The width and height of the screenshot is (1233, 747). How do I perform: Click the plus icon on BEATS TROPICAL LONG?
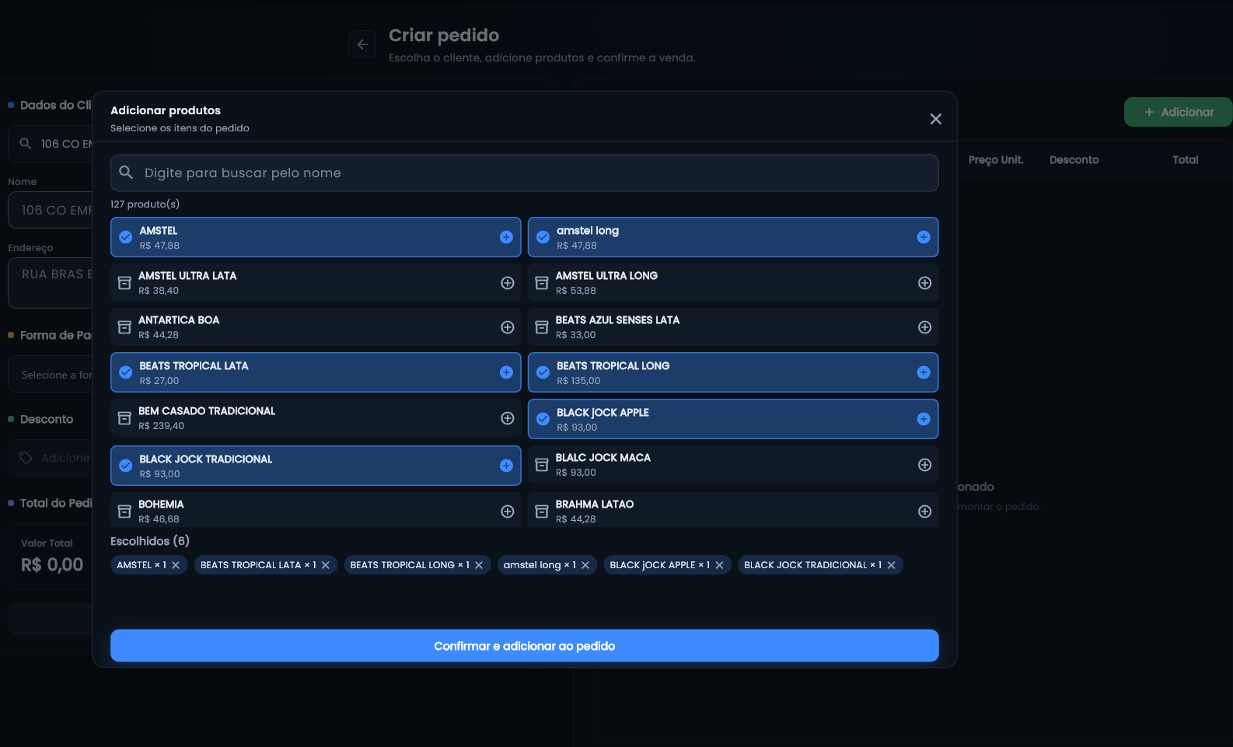tap(924, 372)
